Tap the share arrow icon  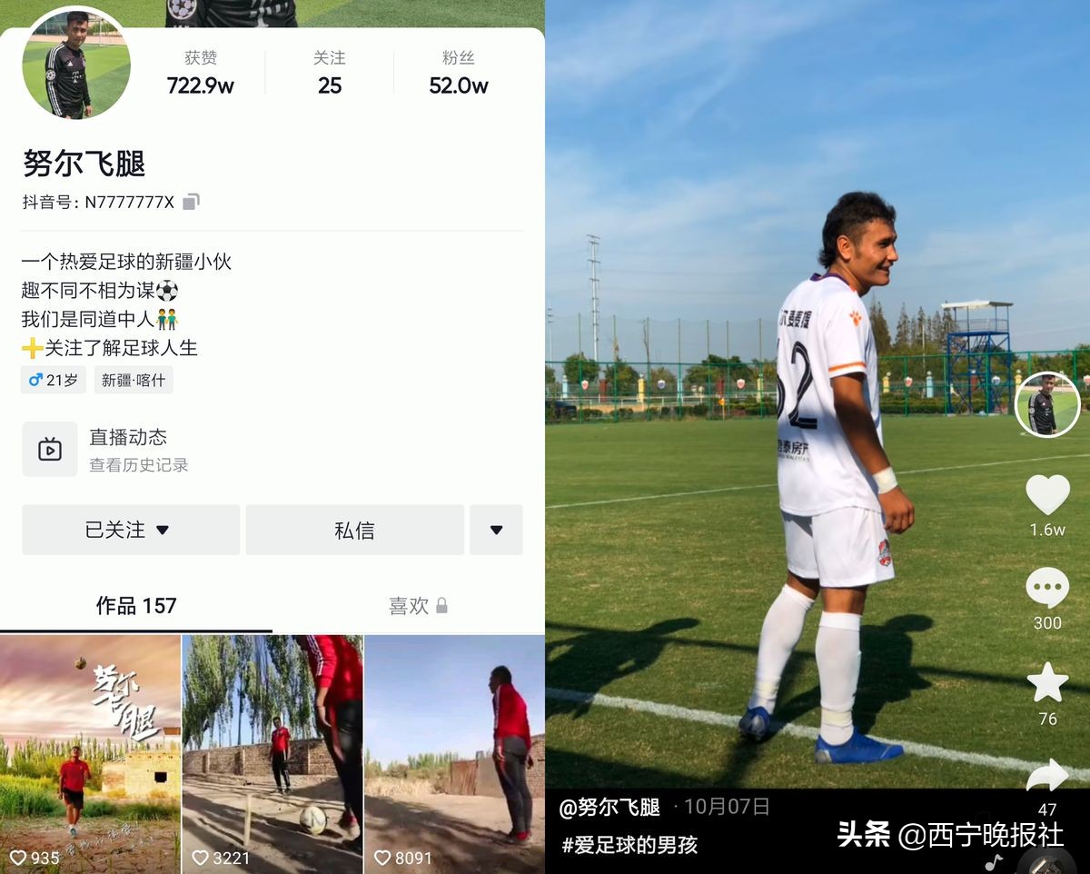1047,775
